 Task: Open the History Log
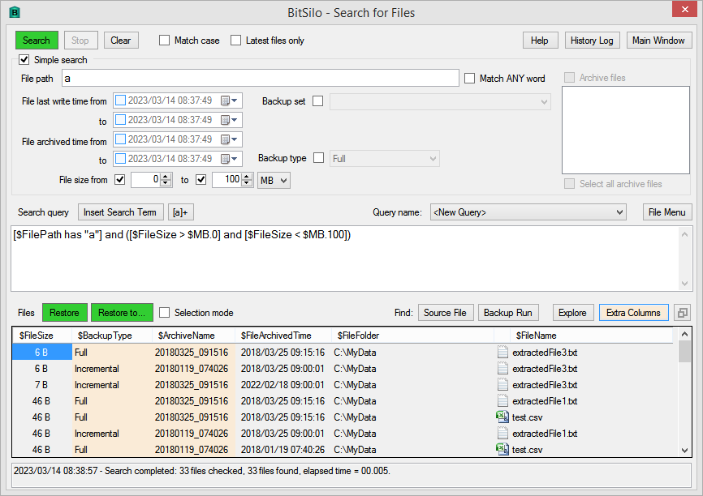592,41
